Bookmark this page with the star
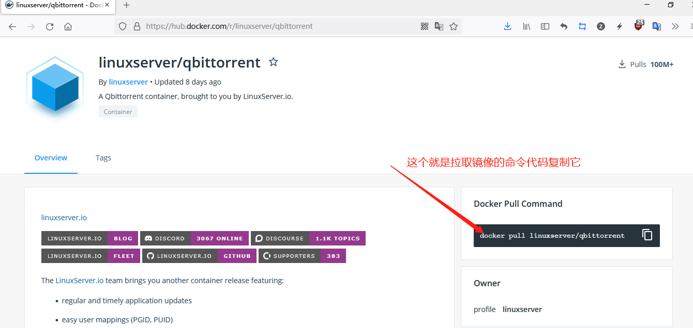 pos(454,26)
